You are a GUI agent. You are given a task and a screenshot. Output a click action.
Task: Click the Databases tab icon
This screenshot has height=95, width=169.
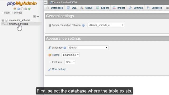pos(48,8)
